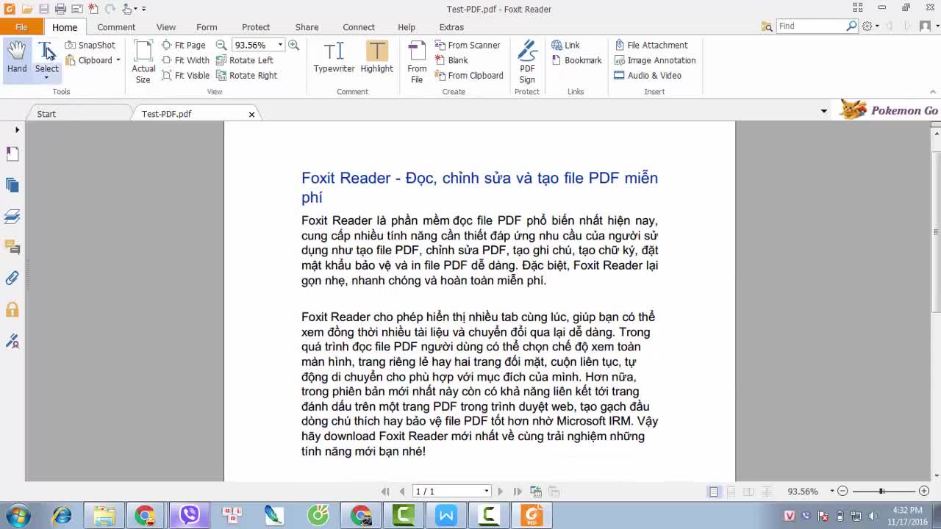Insert a Link
The height and width of the screenshot is (529, 941).
(x=565, y=45)
